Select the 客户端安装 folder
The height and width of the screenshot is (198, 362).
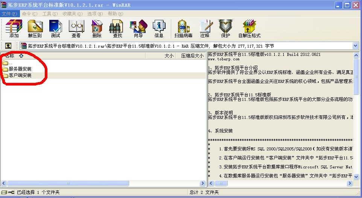pyautogui.click(x=20, y=75)
